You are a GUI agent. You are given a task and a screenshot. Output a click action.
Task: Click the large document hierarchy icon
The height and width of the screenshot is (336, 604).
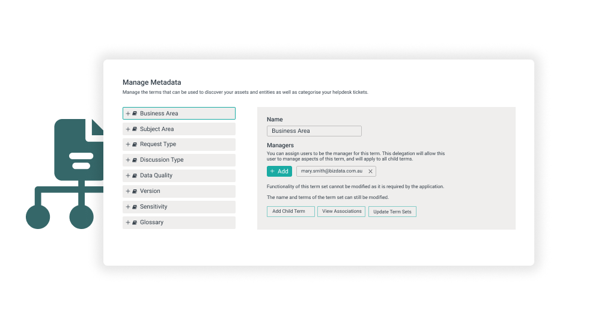click(x=65, y=174)
